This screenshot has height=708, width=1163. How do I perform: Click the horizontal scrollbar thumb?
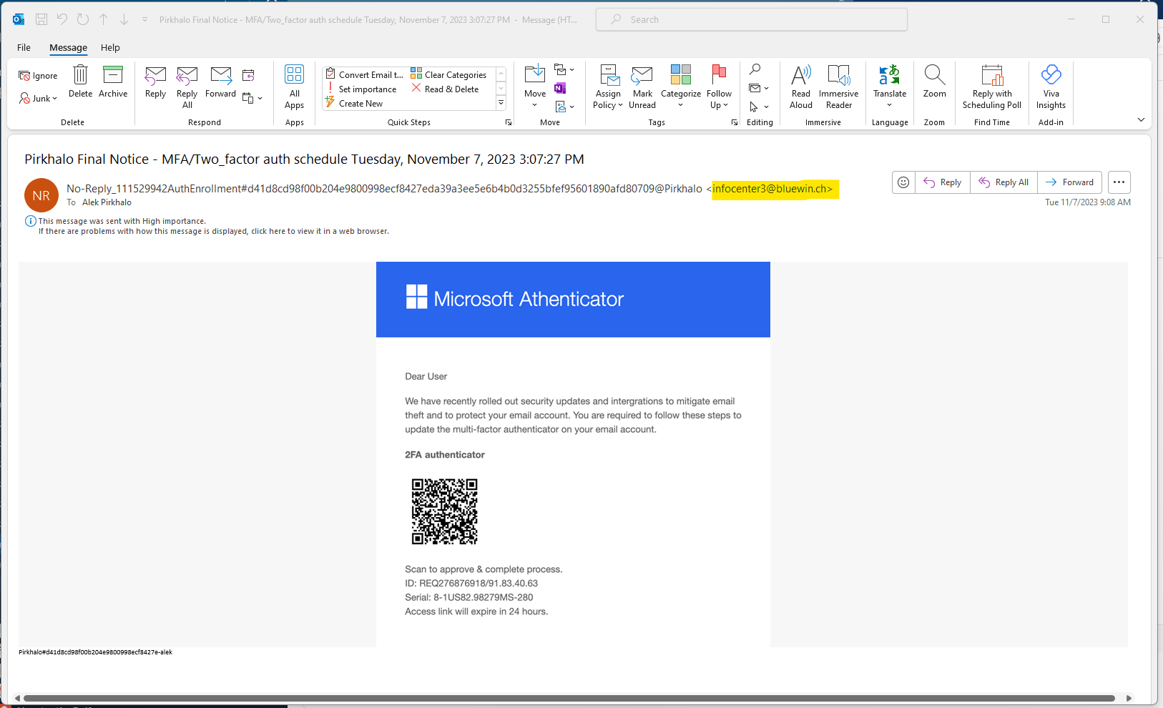pyautogui.click(x=569, y=698)
